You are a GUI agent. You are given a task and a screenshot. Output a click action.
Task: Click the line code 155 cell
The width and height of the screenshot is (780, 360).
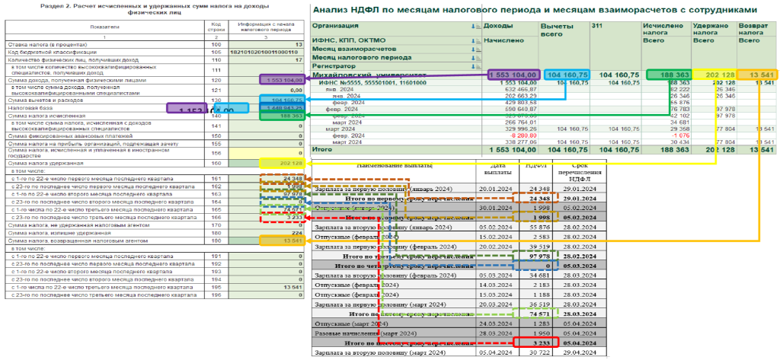[x=216, y=144]
